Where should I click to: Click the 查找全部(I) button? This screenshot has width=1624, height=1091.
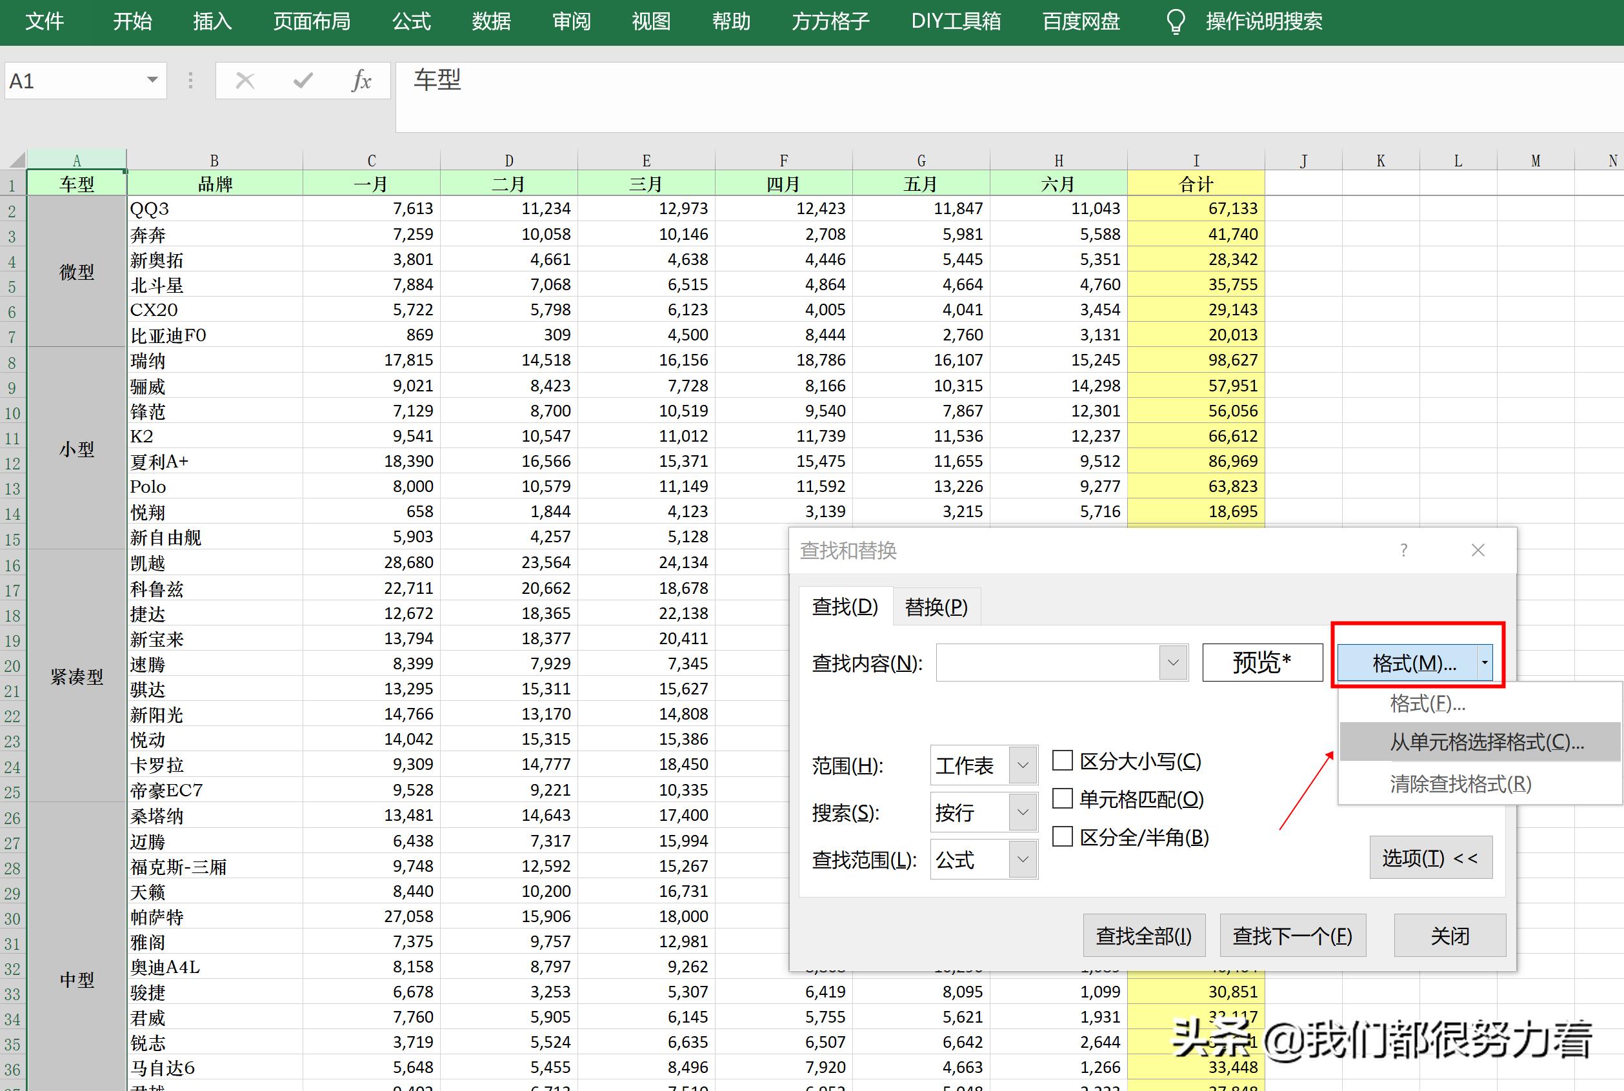click(1144, 935)
